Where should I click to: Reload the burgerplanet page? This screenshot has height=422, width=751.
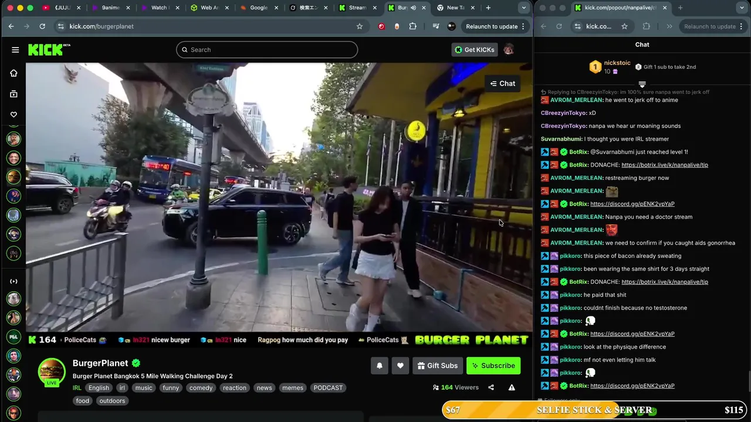pyautogui.click(x=42, y=26)
